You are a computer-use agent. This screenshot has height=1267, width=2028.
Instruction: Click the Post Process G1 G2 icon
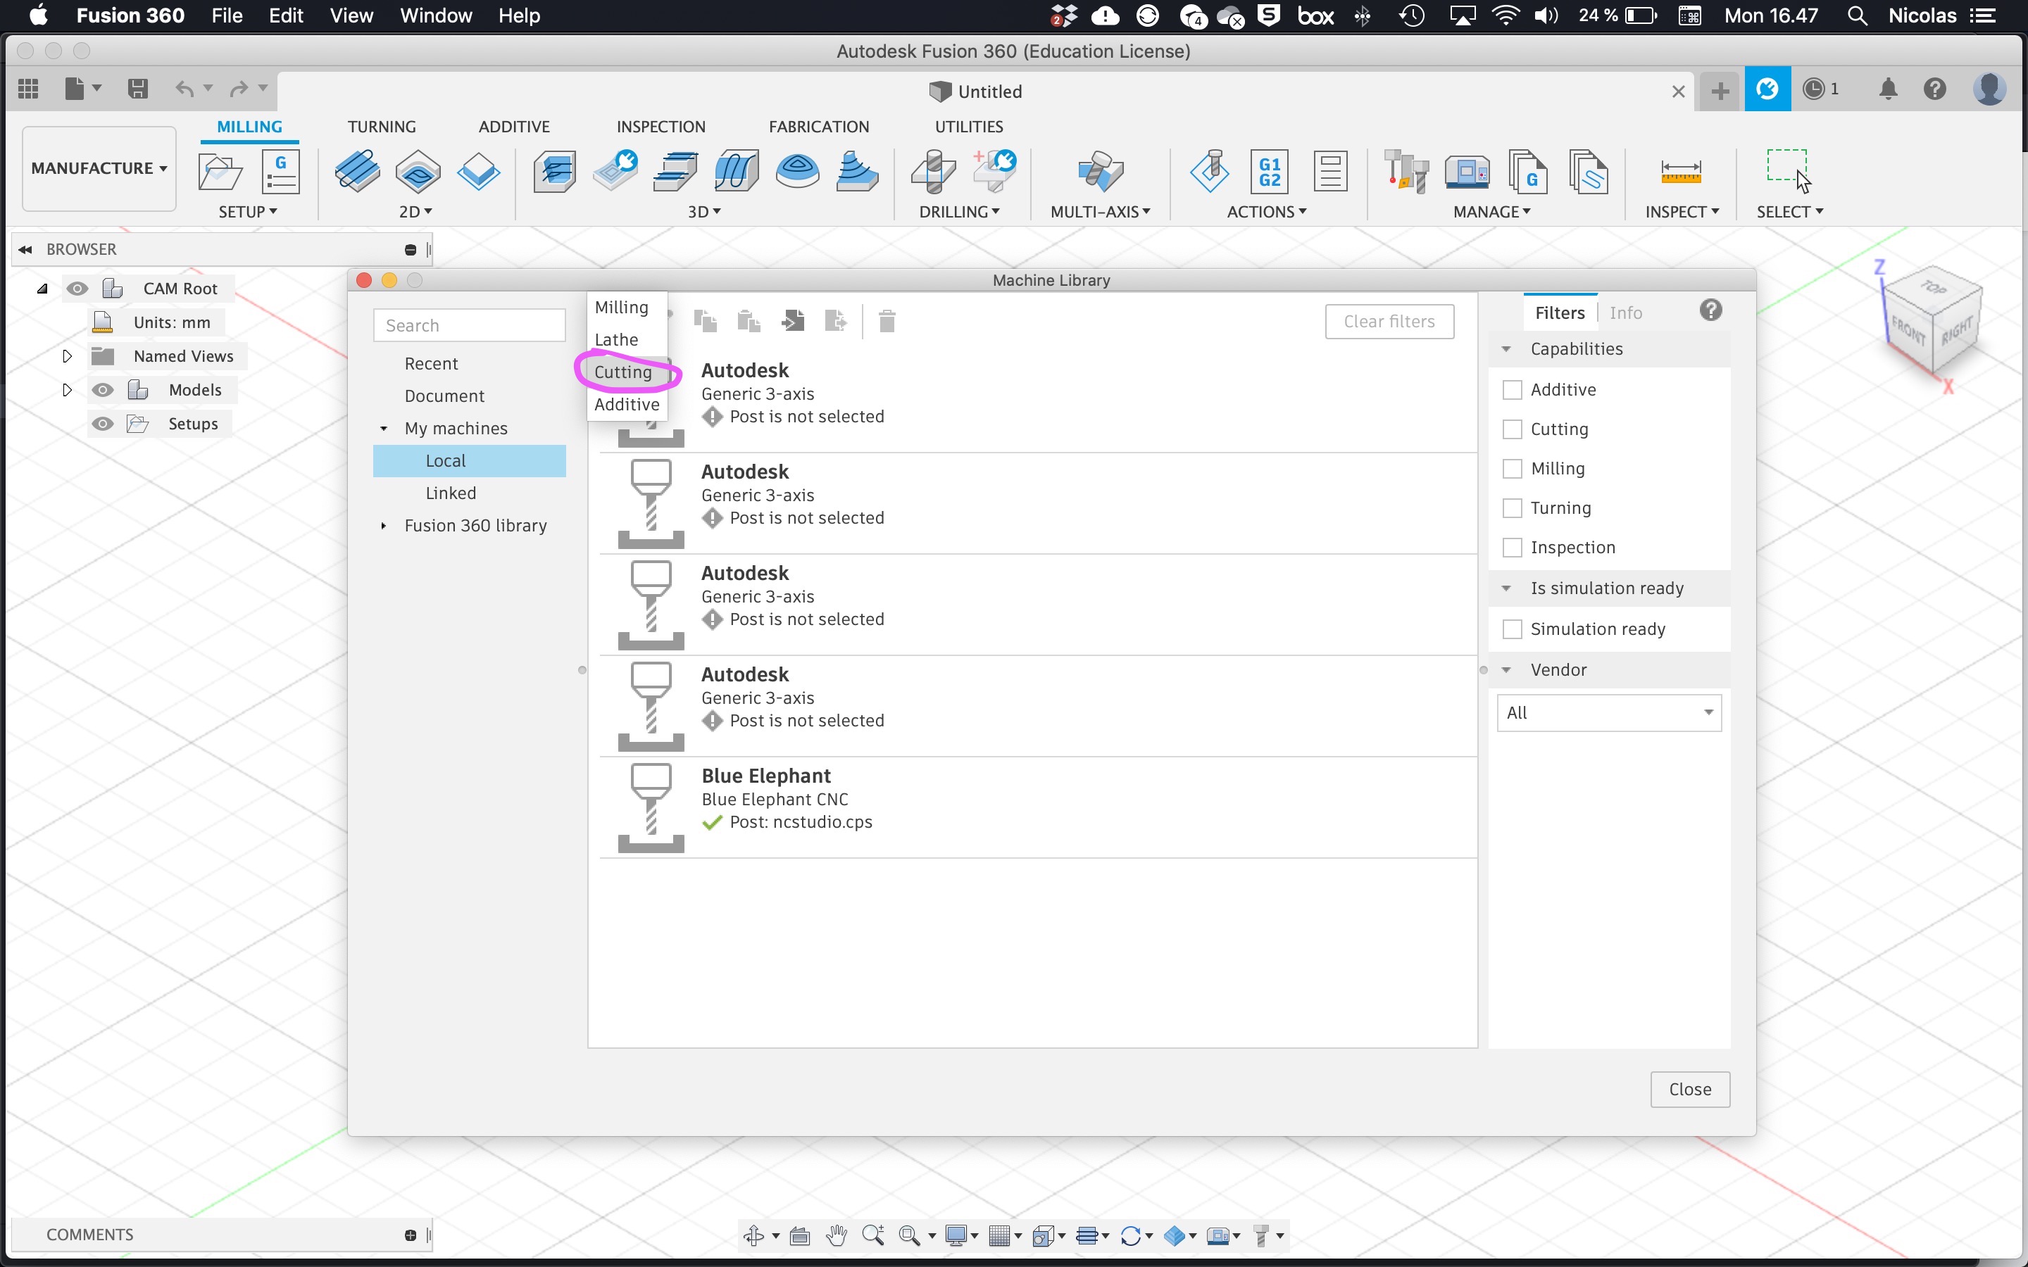tap(1270, 172)
